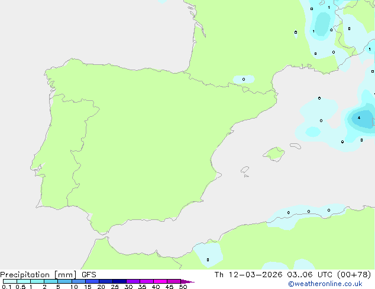Image resolution: width=375 pixels, height=289 pixels.
Task: Click the '10' legend scale label
Action: point(74,287)
